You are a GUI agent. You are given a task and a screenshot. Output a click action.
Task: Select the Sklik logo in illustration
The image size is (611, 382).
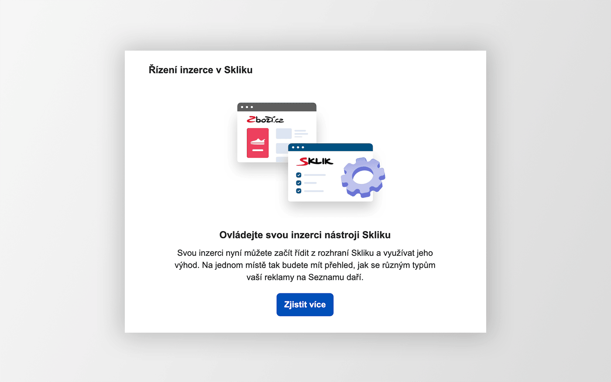(315, 161)
